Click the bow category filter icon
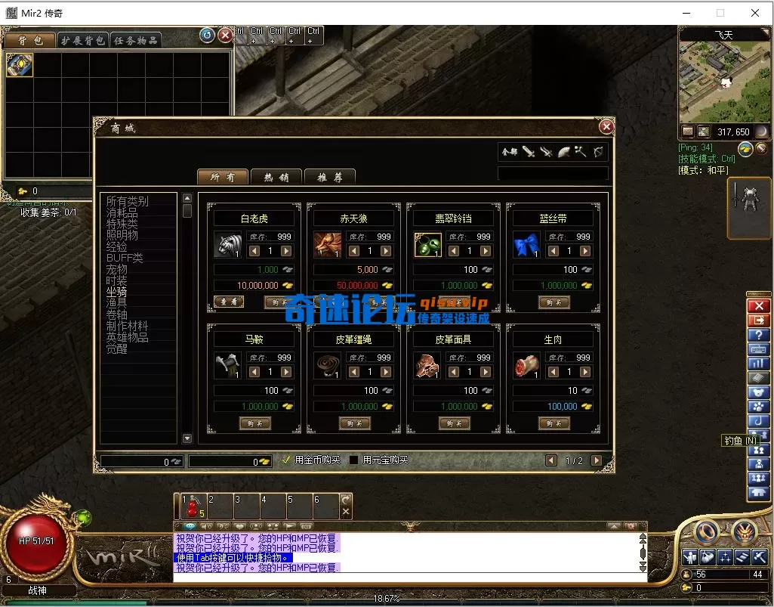 pyautogui.click(x=599, y=153)
